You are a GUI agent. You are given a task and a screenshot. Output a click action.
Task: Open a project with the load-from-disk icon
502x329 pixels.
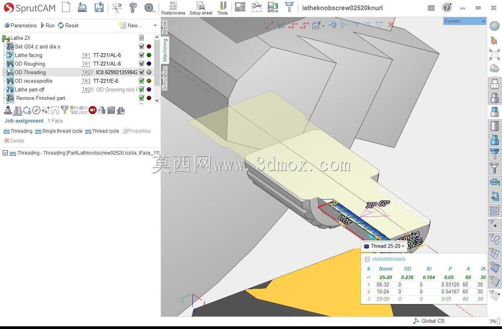tap(82, 7)
